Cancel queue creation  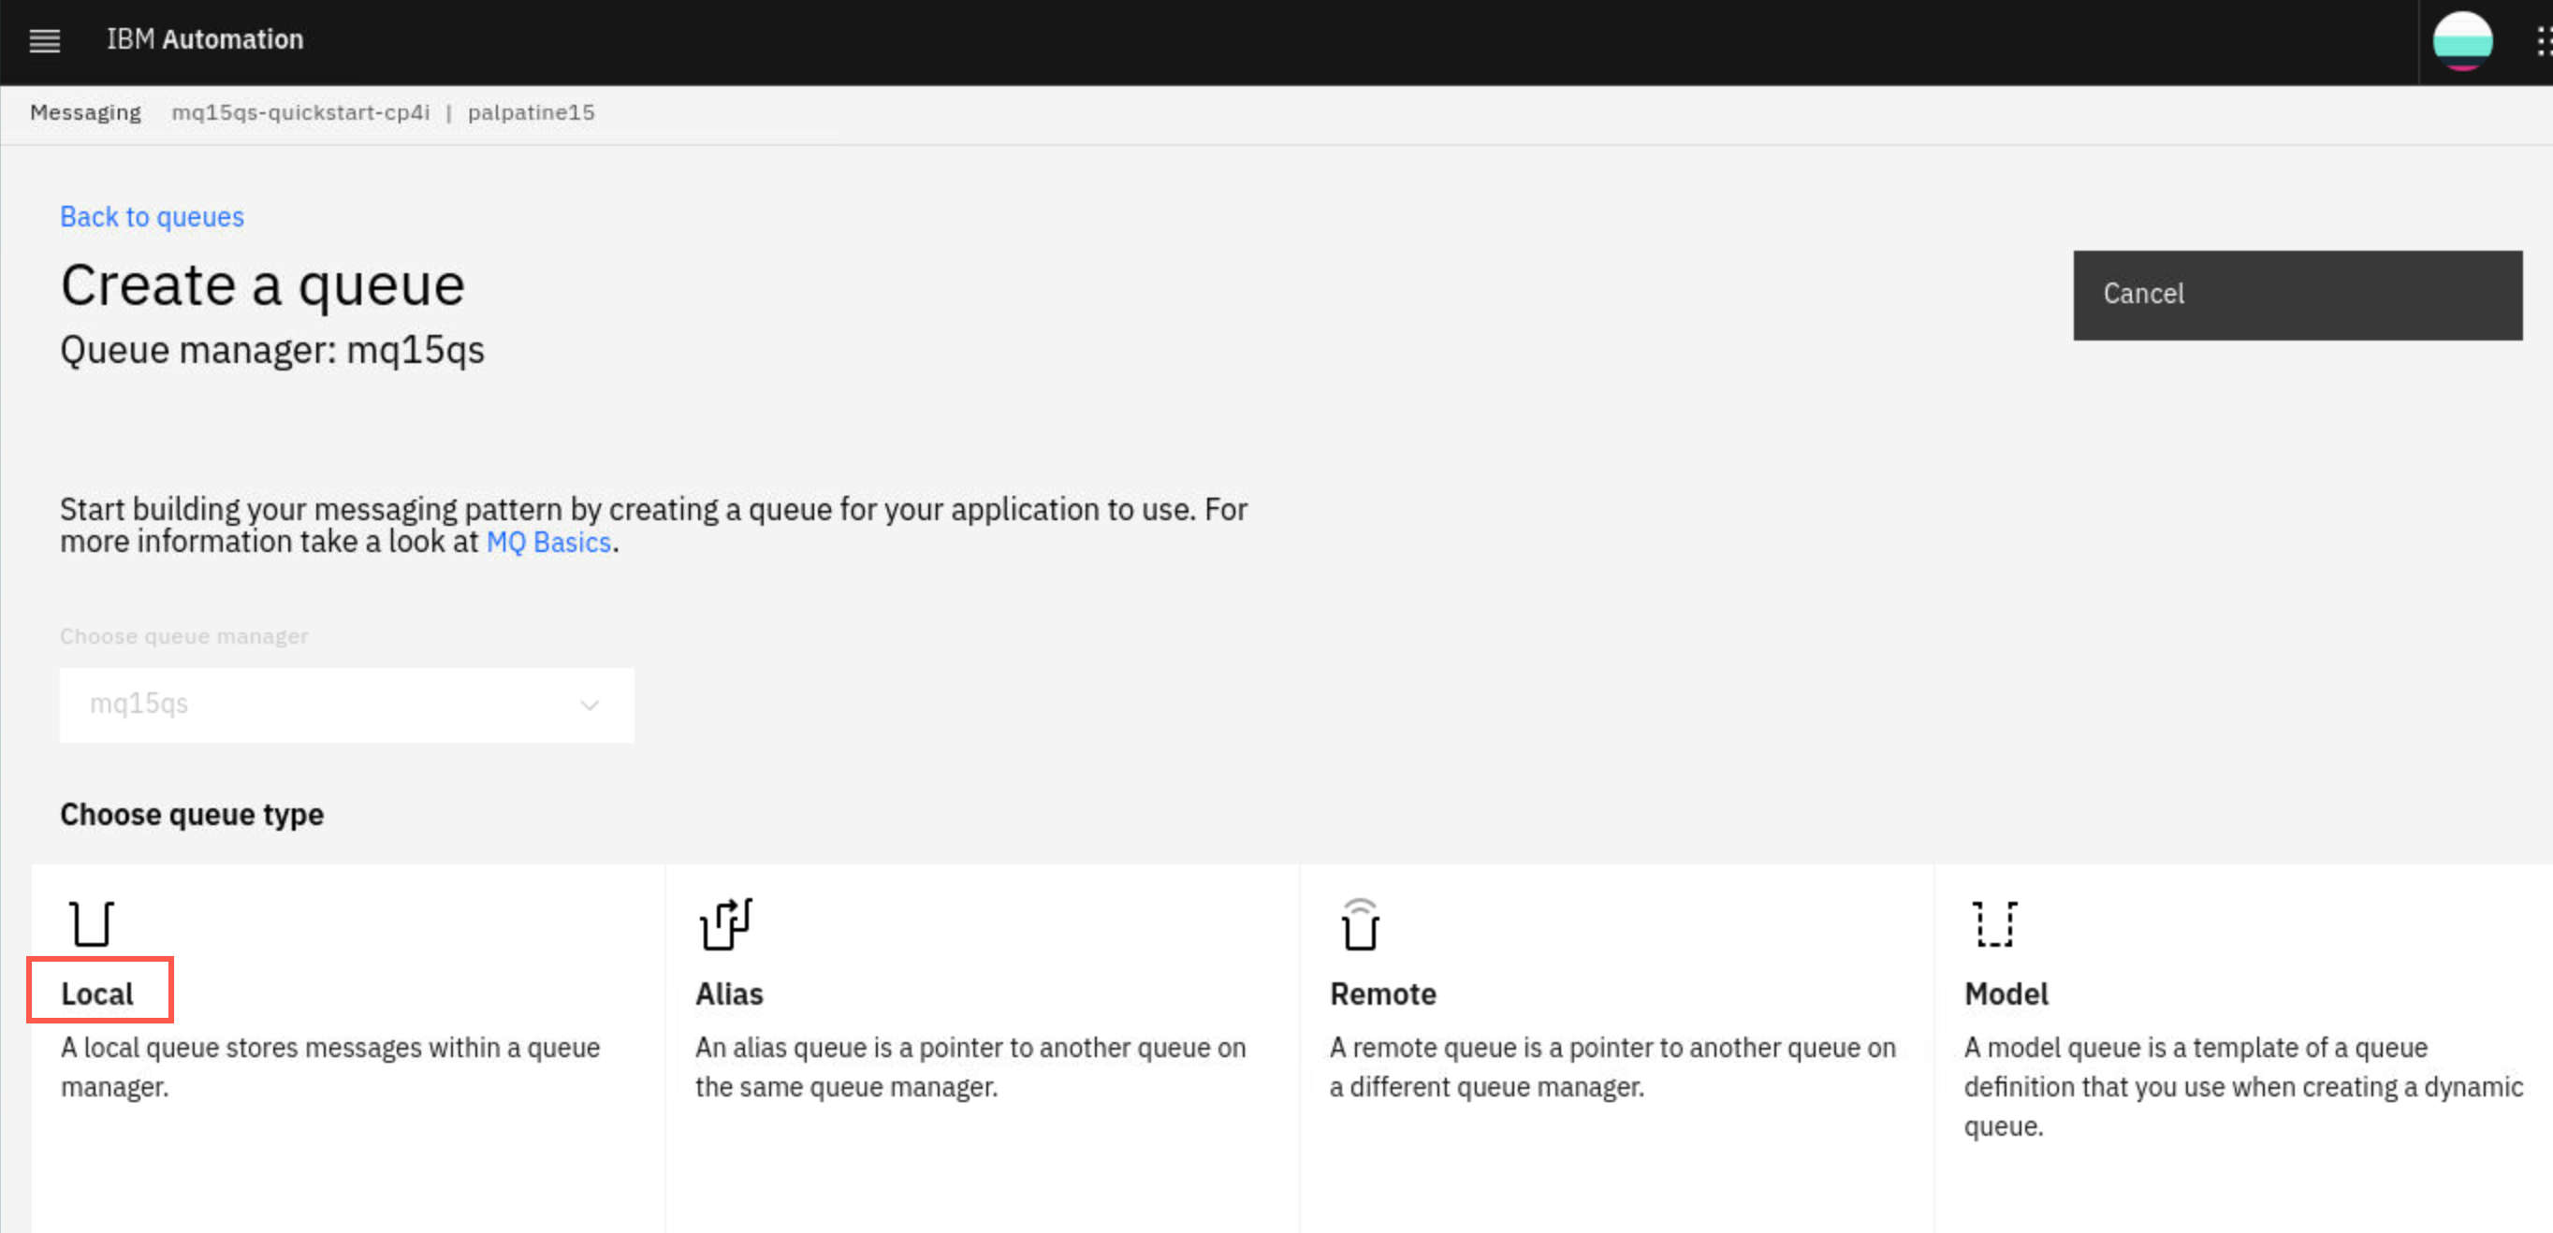pyautogui.click(x=2298, y=295)
